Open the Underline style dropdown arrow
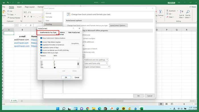The height and width of the screenshot is (112, 199). coord(34,16)
